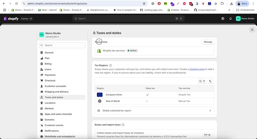Image resolution: width=257 pixels, height=139 pixels.
Task: Open Markets settings
Action: 62,108
